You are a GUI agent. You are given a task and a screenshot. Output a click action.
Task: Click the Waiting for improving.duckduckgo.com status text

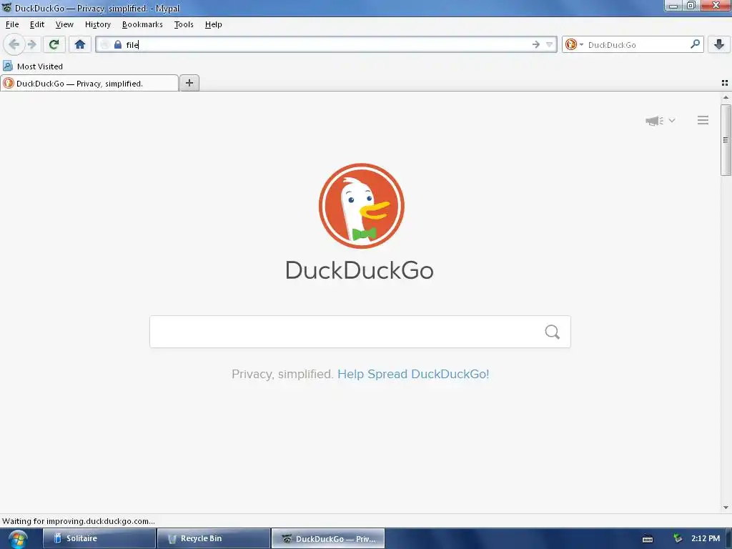[79, 521]
